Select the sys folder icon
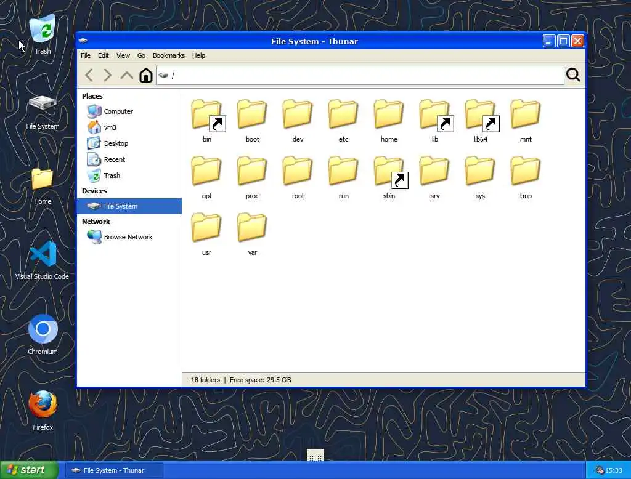Image resolution: width=631 pixels, height=479 pixels. [x=480, y=171]
